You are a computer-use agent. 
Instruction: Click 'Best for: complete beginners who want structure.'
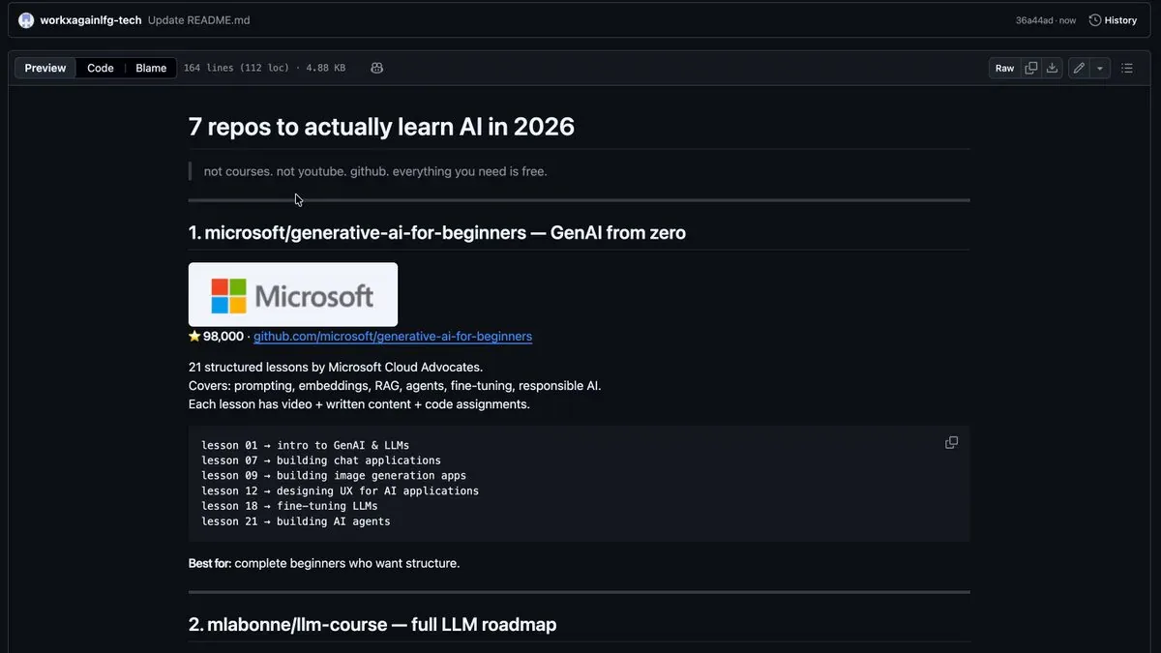324,563
